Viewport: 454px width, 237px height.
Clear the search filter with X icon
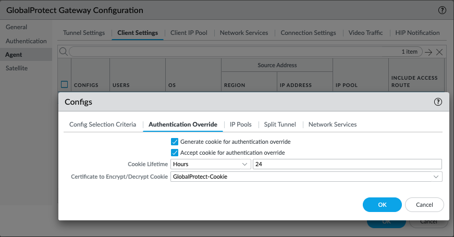(x=439, y=52)
